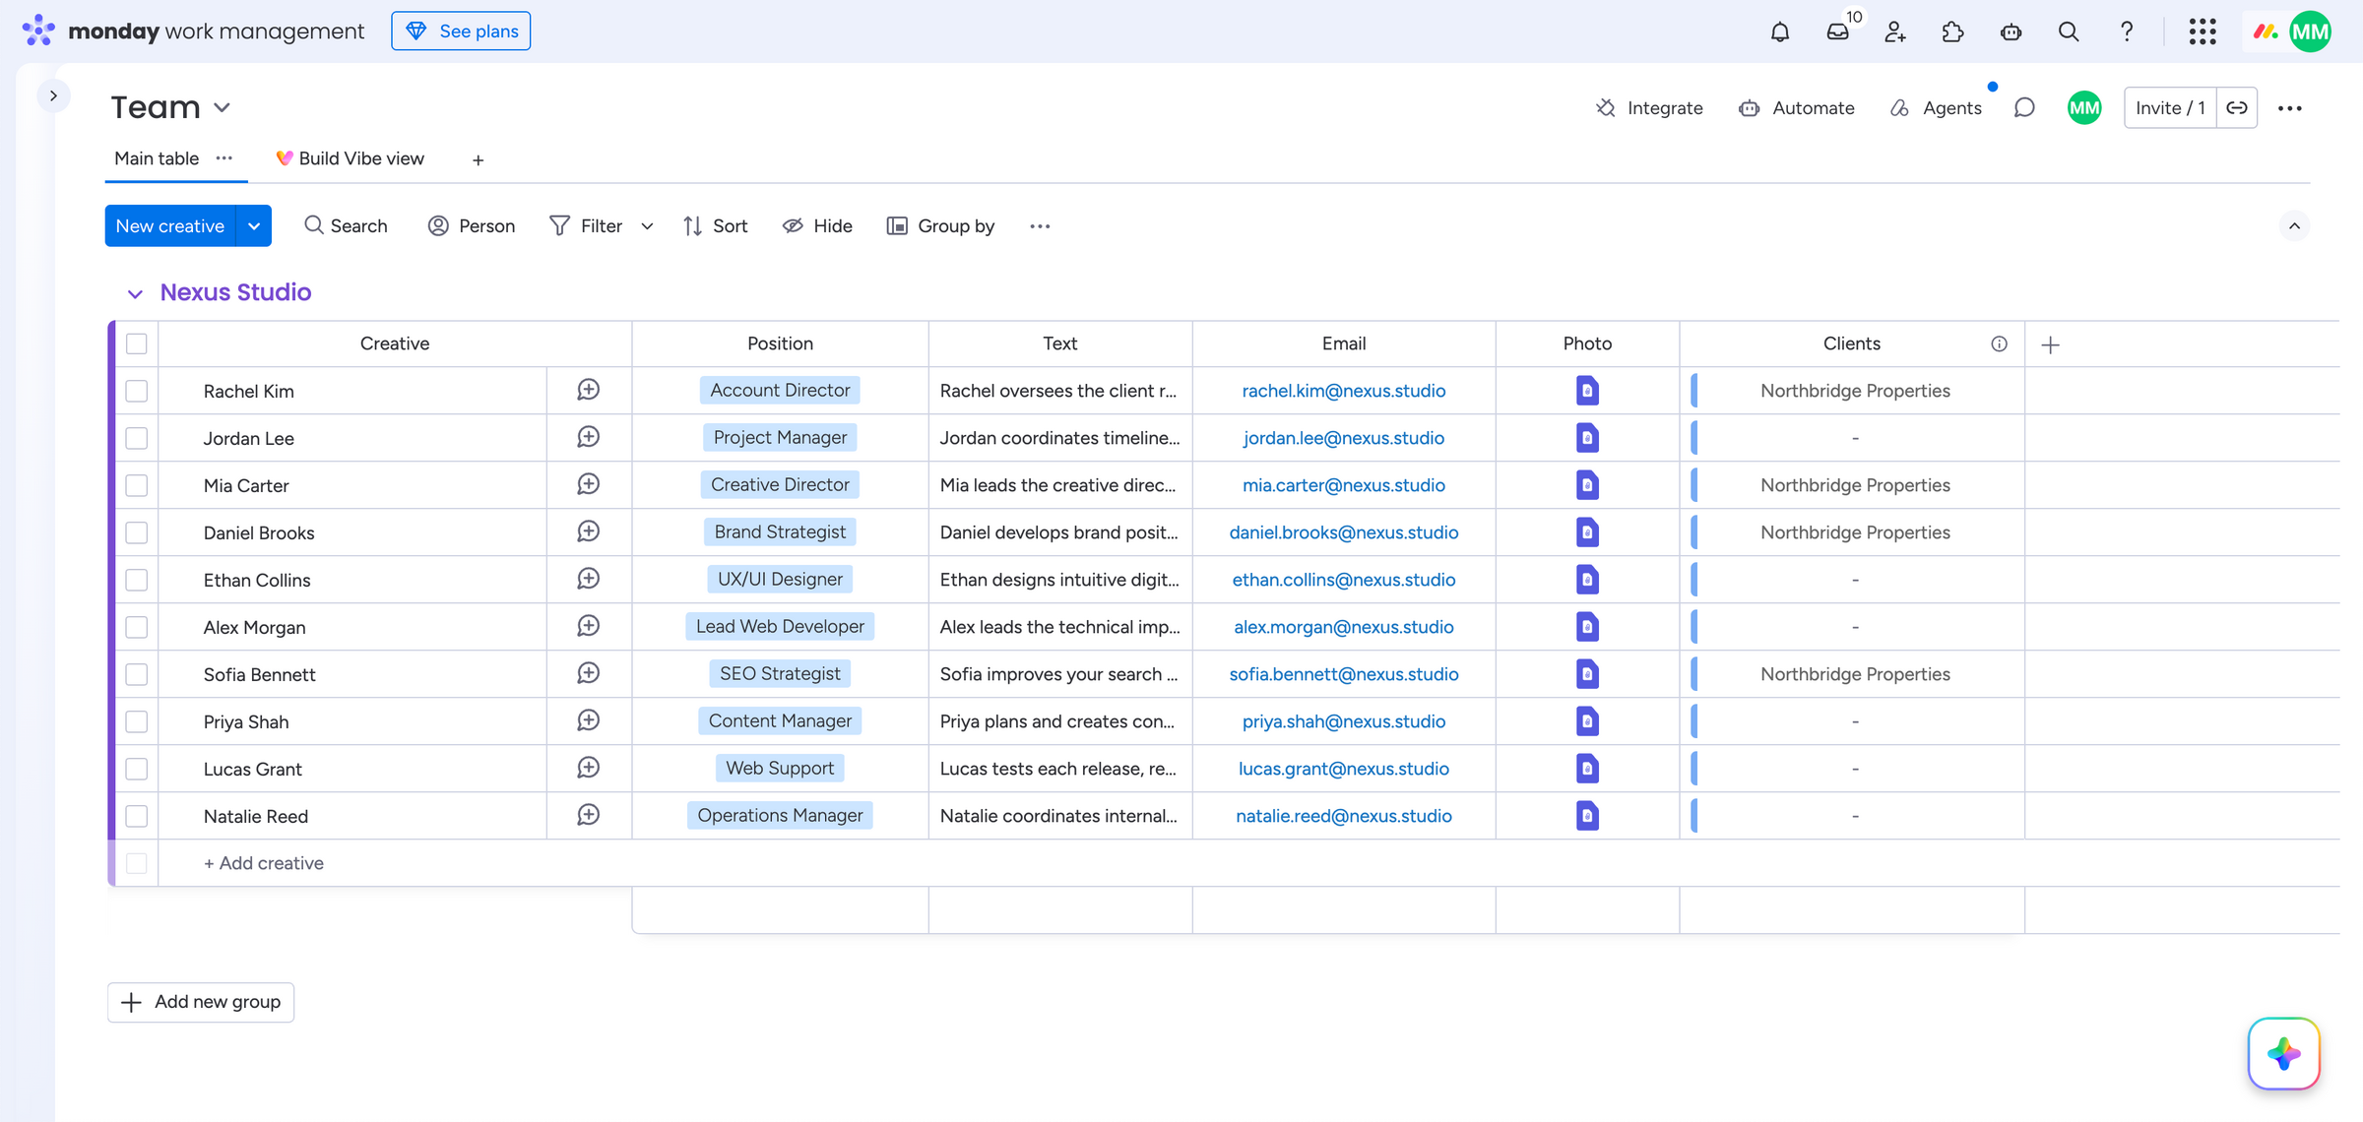Add a new view with the plus tab
This screenshot has width=2363, height=1122.
tap(478, 159)
